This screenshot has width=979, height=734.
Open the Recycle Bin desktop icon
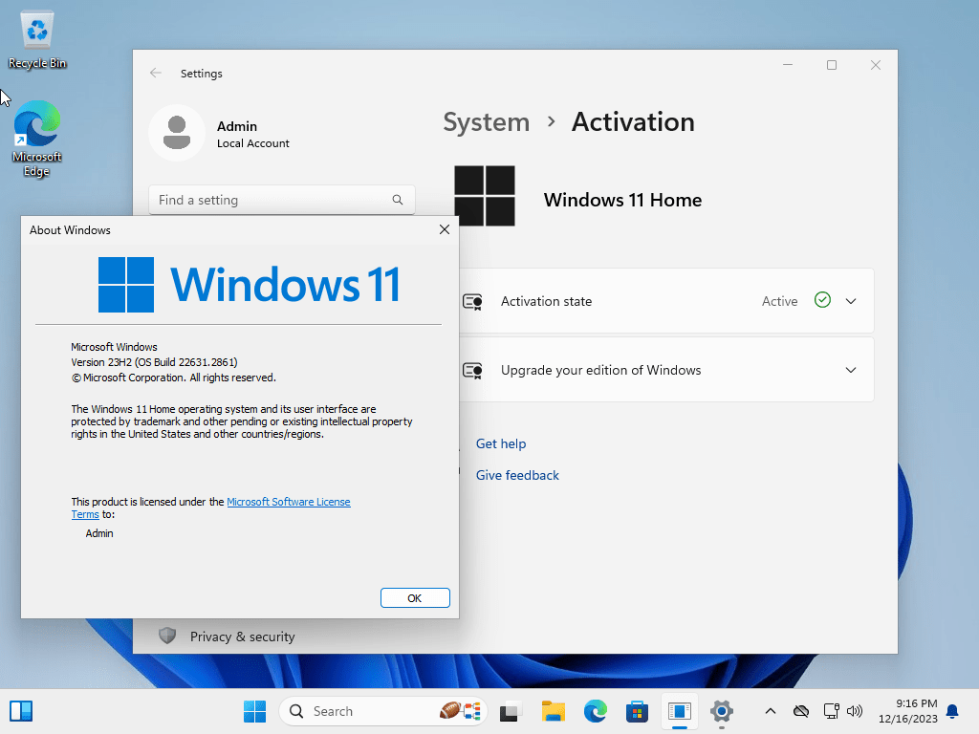coord(37,40)
